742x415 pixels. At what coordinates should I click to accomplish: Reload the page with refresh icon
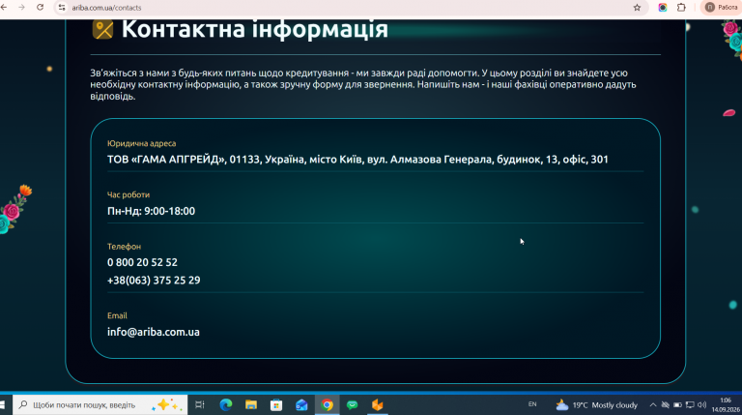coord(41,8)
